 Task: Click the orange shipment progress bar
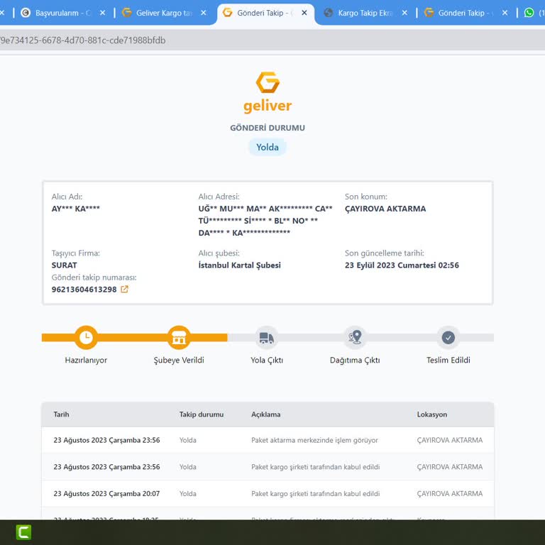(x=135, y=338)
